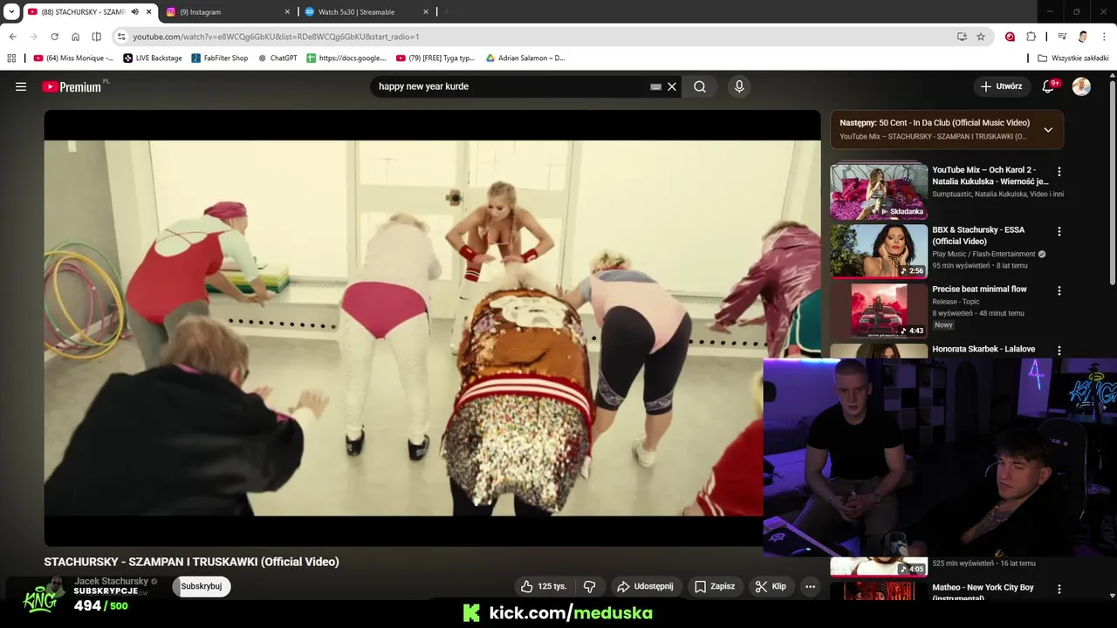
Task: Open the apps grid in bookmarks bar
Action: [x=11, y=58]
